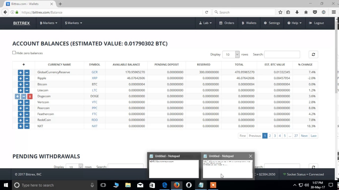Click the taskbar clock showing 1:57 PM

coord(318,185)
